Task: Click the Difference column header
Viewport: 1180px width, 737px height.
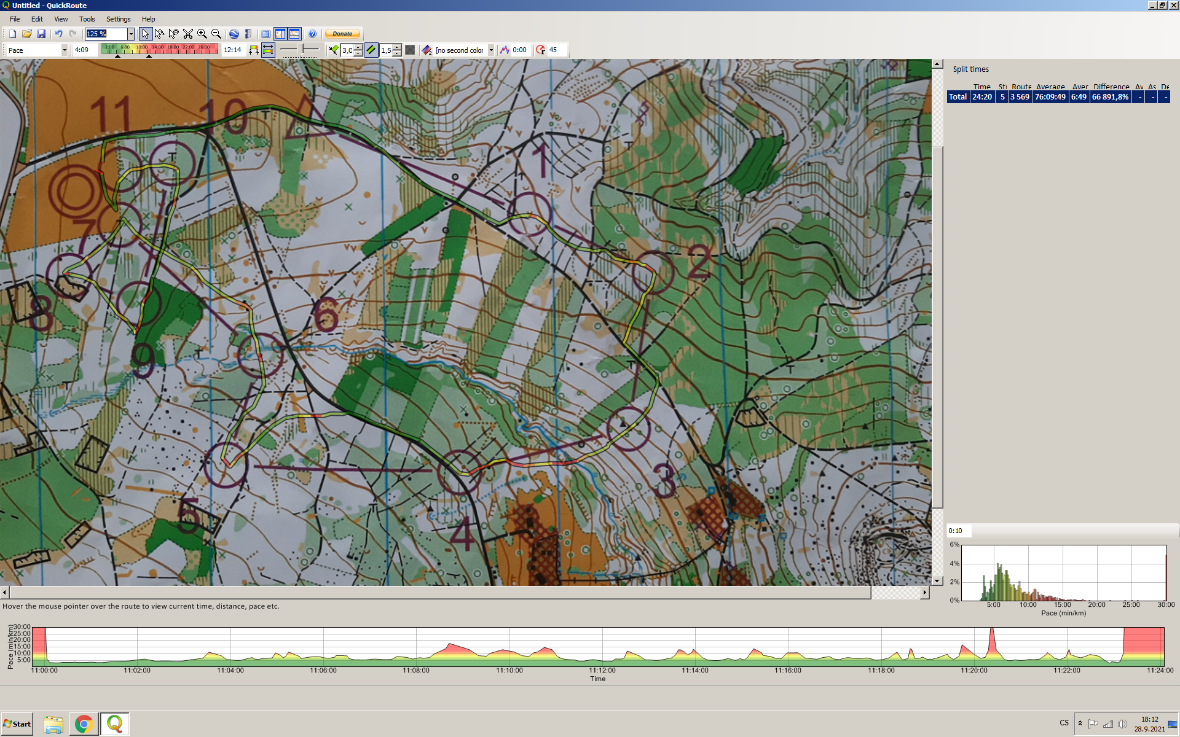Action: [x=1111, y=87]
